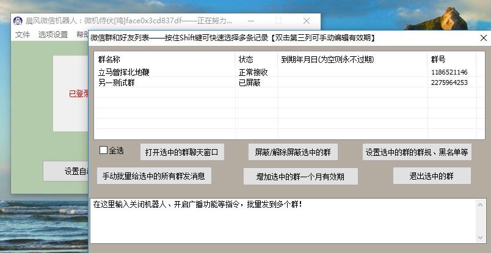The height and width of the screenshot is (253, 491).
Task: Click the 状态 column header
Action: pos(256,59)
